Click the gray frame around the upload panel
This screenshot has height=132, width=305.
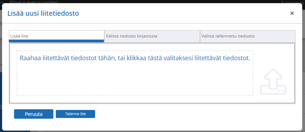coord(152,103)
